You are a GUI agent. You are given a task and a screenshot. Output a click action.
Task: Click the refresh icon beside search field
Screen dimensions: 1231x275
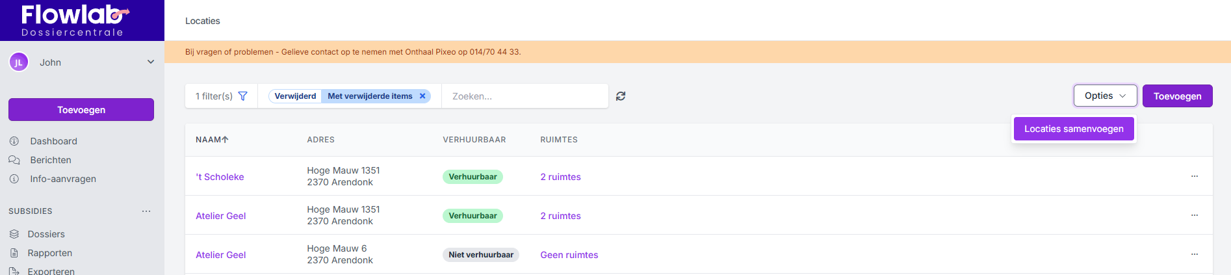(x=621, y=96)
